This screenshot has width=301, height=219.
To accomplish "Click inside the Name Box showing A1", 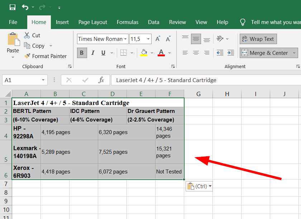I will (x=21, y=80).
